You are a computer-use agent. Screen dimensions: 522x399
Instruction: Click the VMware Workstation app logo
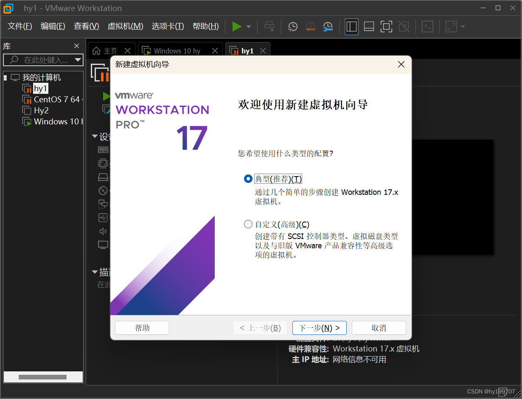[8, 8]
